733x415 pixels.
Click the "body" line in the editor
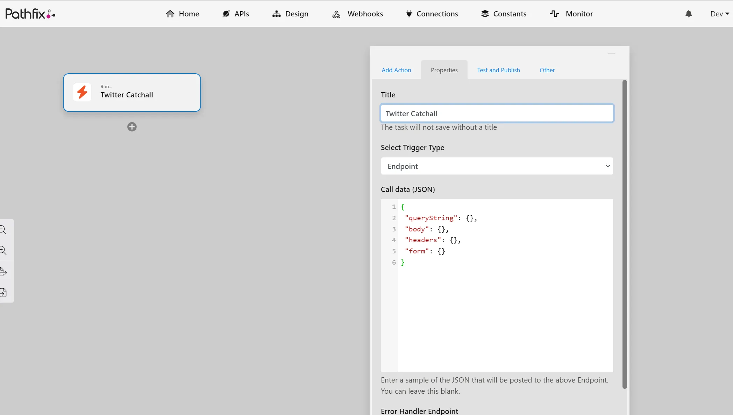tap(426, 229)
